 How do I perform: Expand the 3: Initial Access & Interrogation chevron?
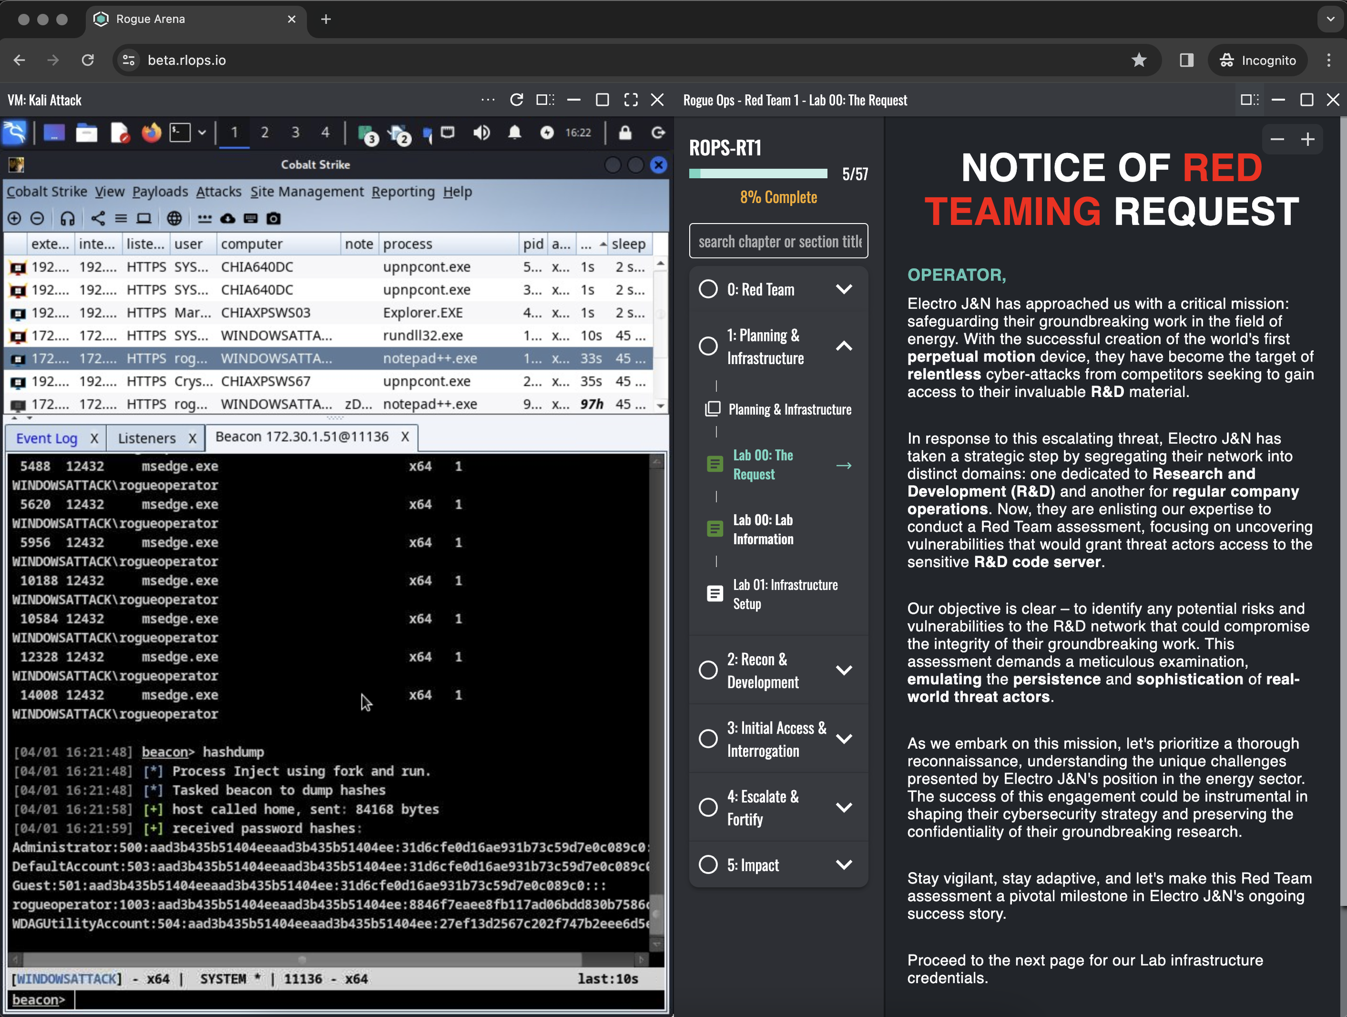pyautogui.click(x=843, y=739)
